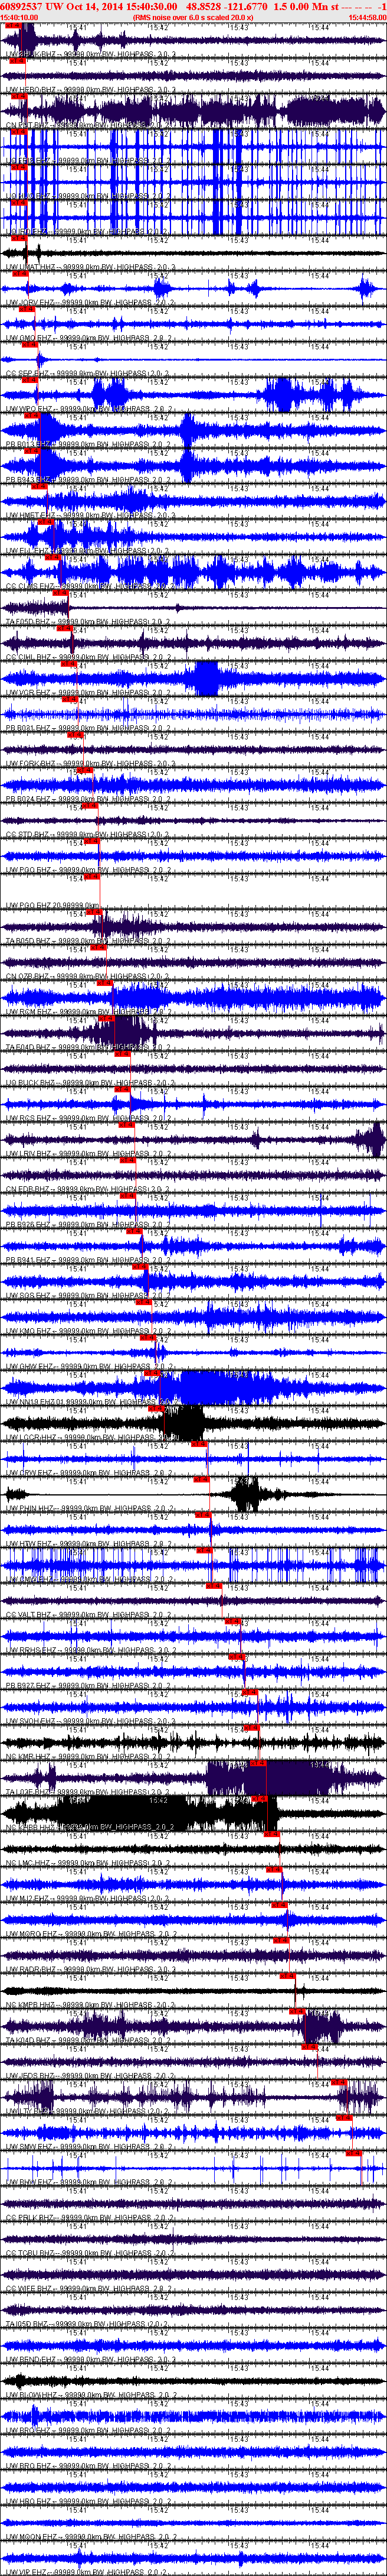Click the TA K04D BHZ trace label
The width and height of the screenshot is (387, 2576).
[x=91, y=2039]
